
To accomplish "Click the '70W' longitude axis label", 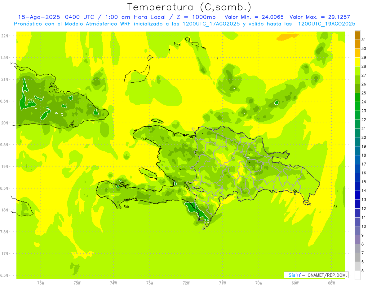I will [x=259, y=283].
